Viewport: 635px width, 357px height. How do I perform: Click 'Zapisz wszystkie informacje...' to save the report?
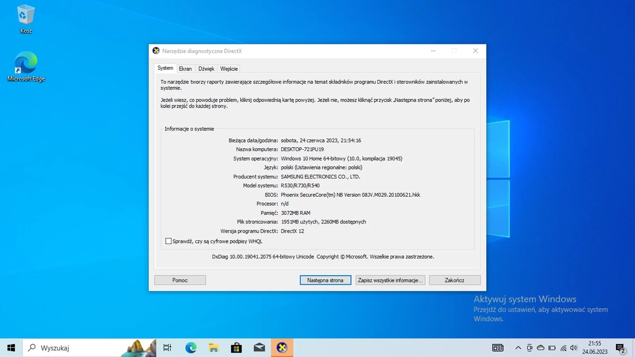tap(390, 280)
